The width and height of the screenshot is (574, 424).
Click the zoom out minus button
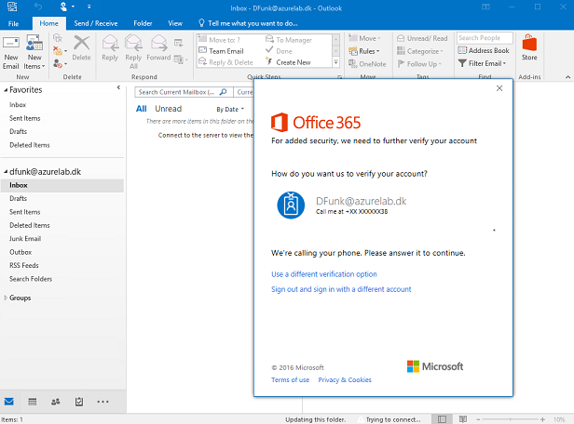[478, 419]
